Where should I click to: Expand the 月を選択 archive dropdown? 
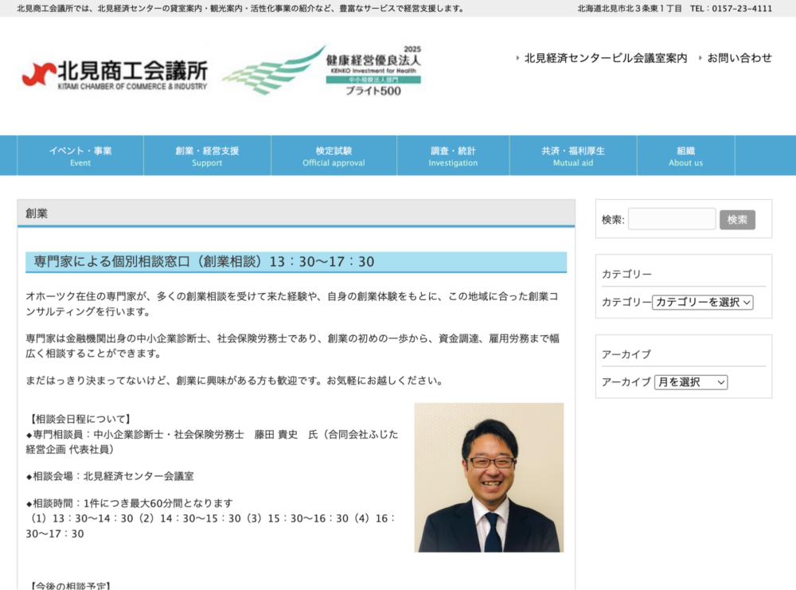691,382
